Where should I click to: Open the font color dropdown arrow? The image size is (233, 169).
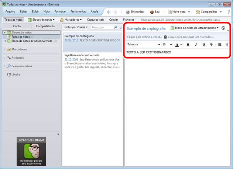click(x=181, y=44)
